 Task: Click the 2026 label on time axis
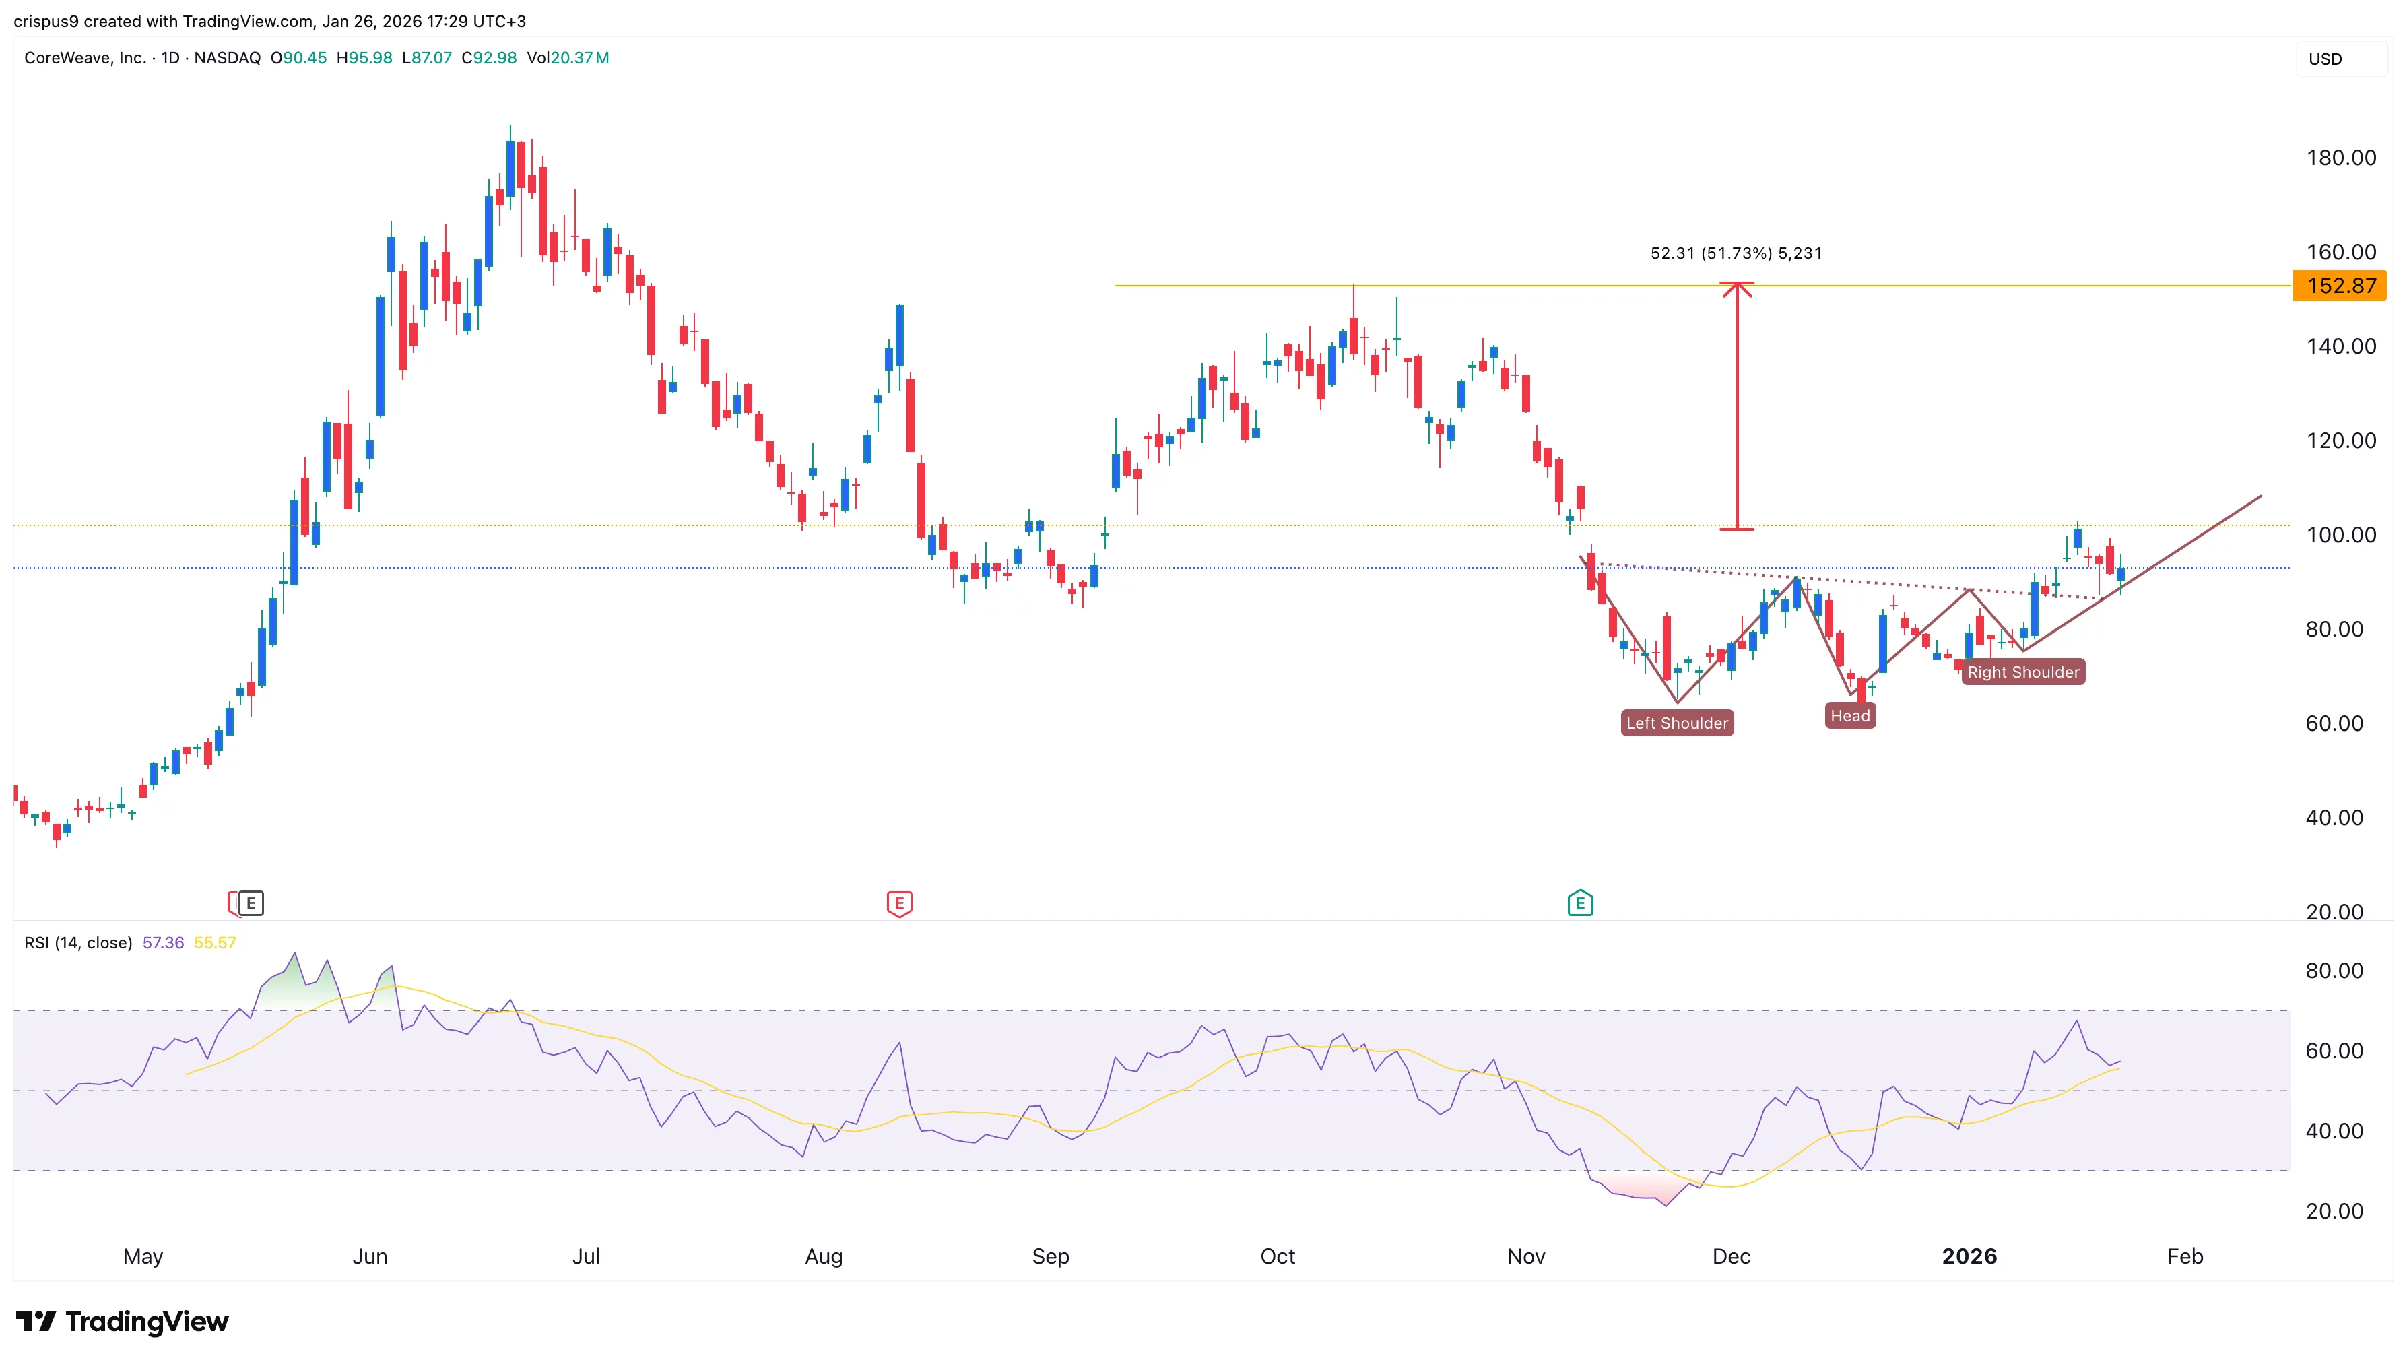(x=1969, y=1256)
